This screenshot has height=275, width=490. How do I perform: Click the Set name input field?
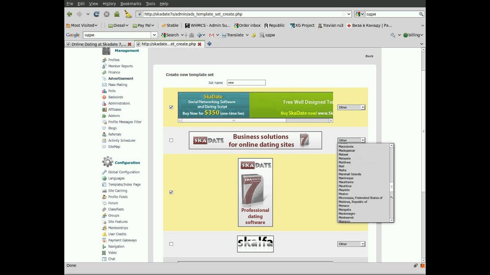click(x=246, y=82)
